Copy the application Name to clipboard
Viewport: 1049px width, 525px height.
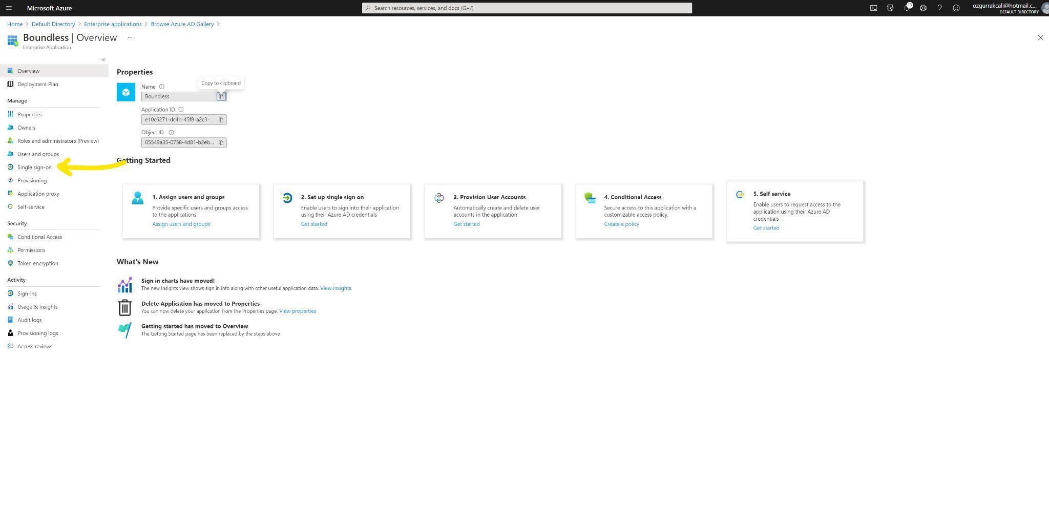coord(221,96)
